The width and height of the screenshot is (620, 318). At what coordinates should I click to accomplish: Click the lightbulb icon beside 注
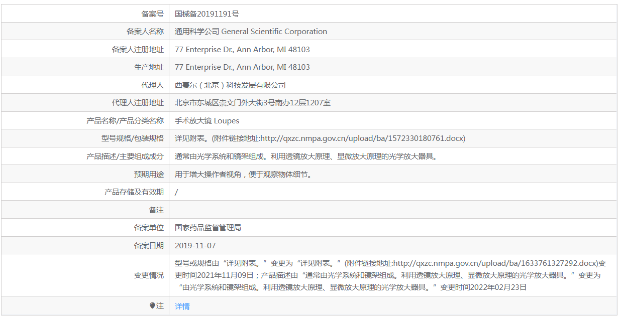coord(152,305)
